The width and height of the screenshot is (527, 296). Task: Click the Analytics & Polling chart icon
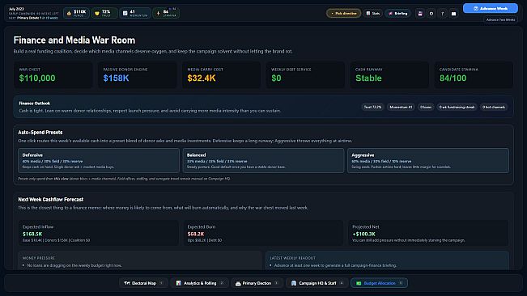178,283
